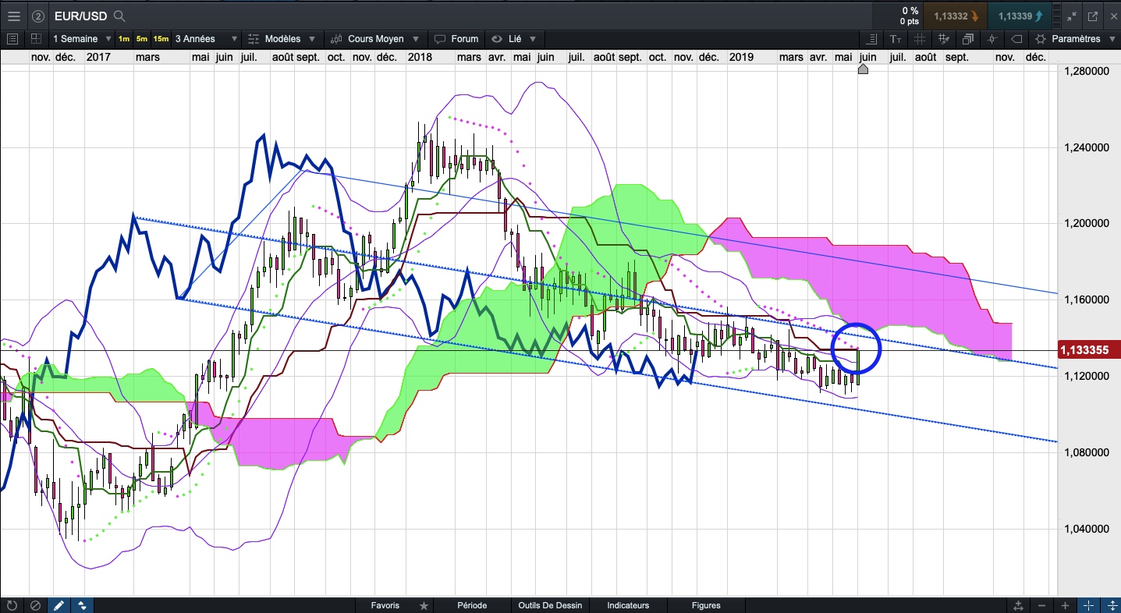
Task: Click the 1,080000 price axis label
Action: coord(1085,454)
